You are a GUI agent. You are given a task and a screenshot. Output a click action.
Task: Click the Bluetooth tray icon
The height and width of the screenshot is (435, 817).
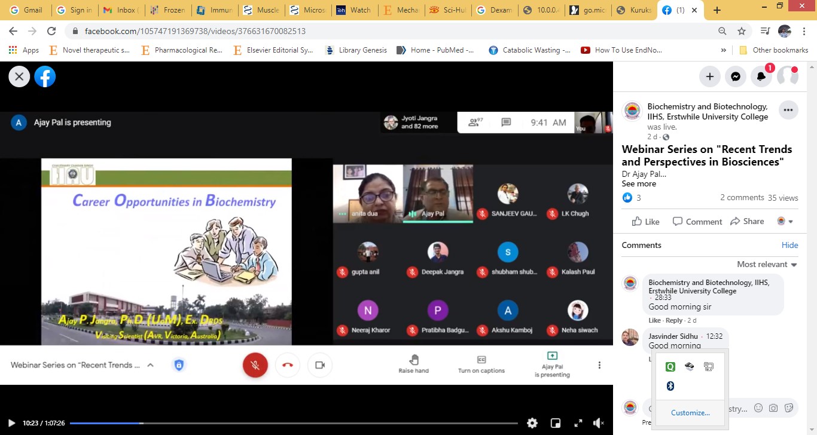click(670, 387)
